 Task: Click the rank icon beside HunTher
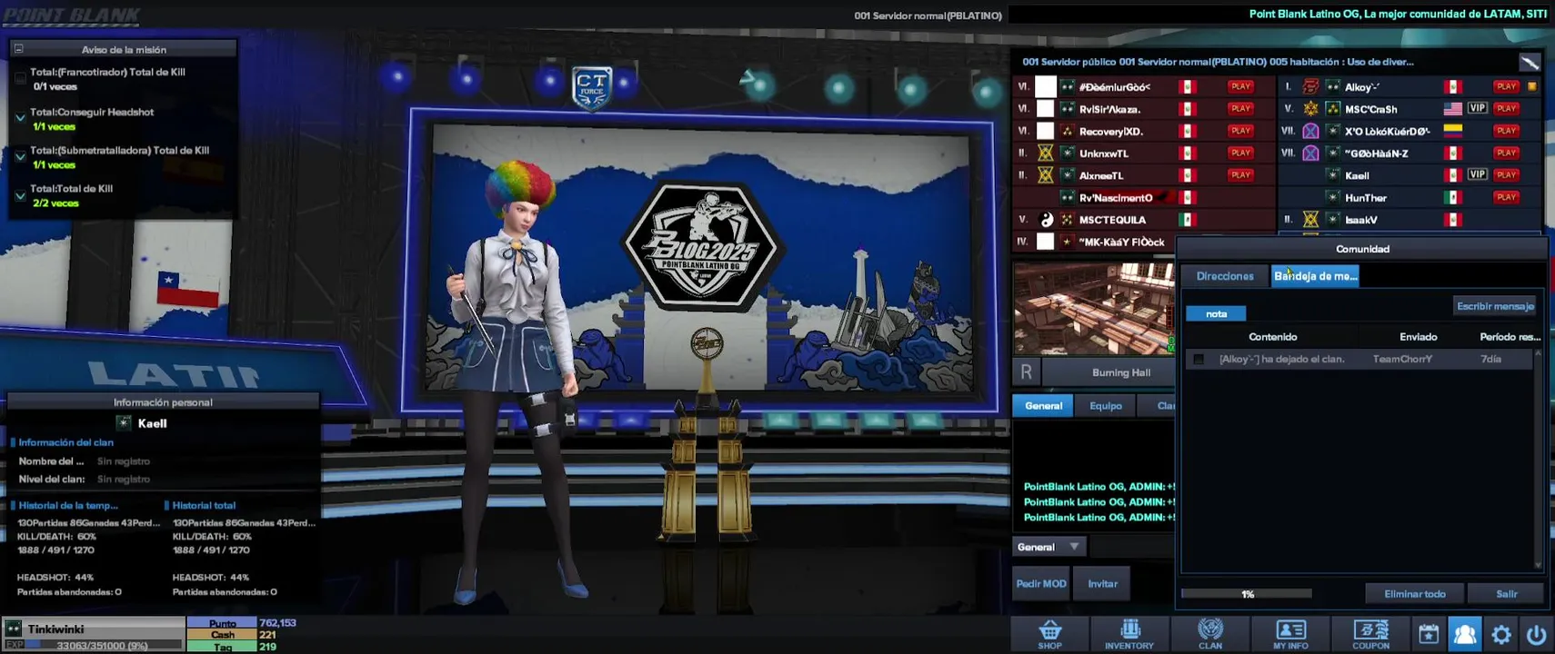(x=1332, y=197)
